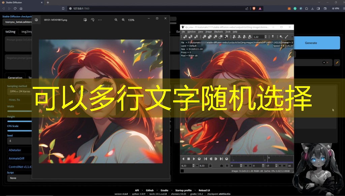
Task: Click djv_view fit zoom icon
Action: pos(250,37)
